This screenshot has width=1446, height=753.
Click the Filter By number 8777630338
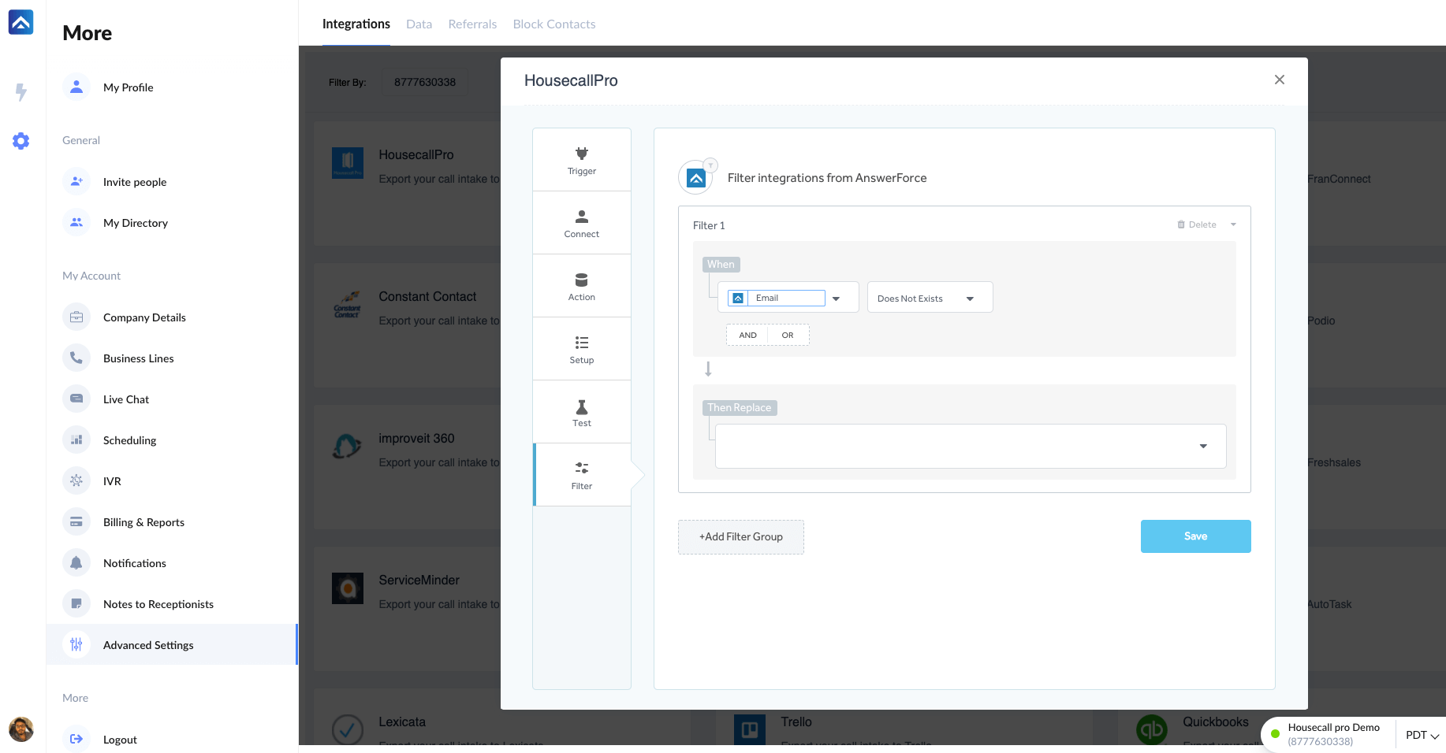(x=425, y=82)
